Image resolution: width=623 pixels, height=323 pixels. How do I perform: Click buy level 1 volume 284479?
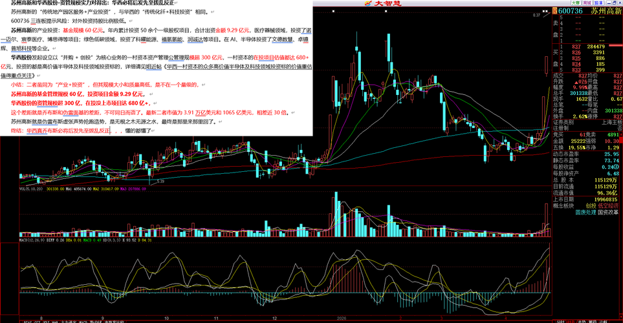596,47
